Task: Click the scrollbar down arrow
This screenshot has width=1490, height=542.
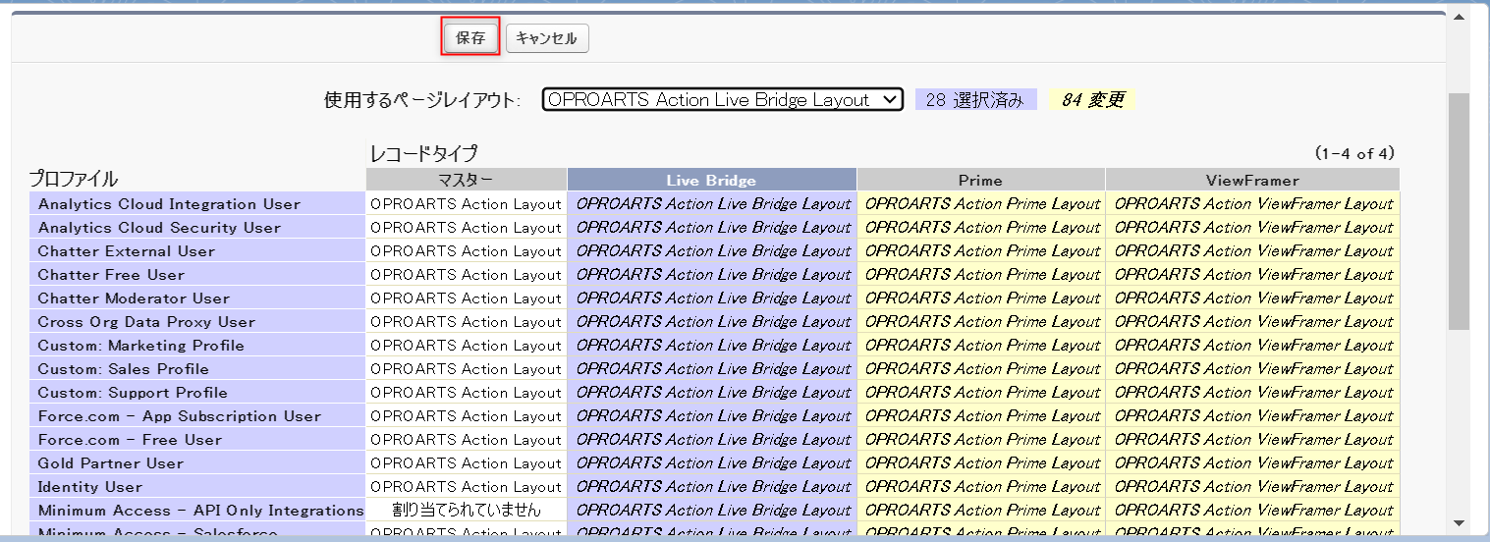Action: click(1460, 523)
